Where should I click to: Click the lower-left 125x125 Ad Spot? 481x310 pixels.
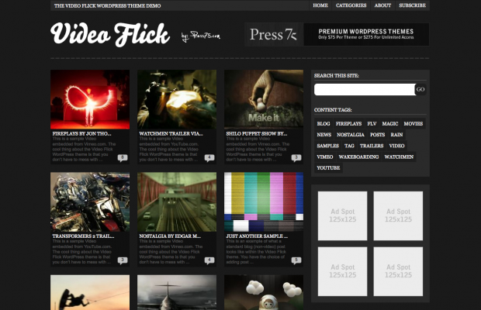click(342, 271)
